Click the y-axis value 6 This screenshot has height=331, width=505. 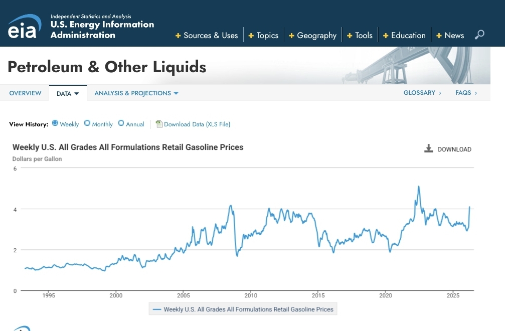click(15, 169)
